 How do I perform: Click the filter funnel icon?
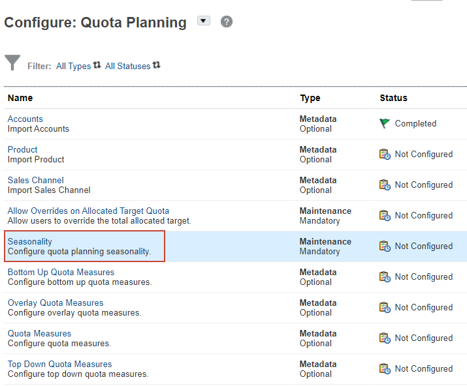tap(12, 63)
